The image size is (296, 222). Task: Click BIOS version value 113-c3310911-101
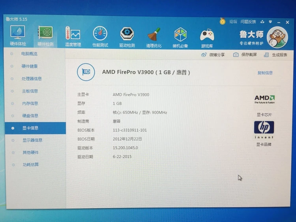coord(130,130)
